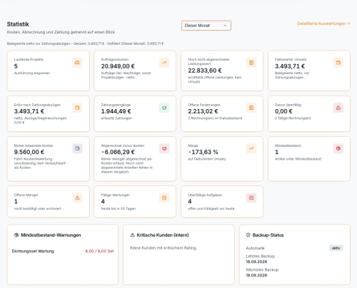Click package icon on Mindestbestand card
The width and height of the screenshot is (357, 288).
point(338,148)
